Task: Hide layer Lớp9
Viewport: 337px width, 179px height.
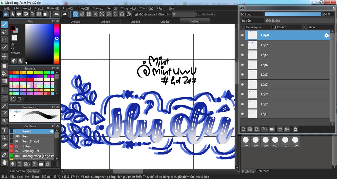Action: click(x=243, y=35)
